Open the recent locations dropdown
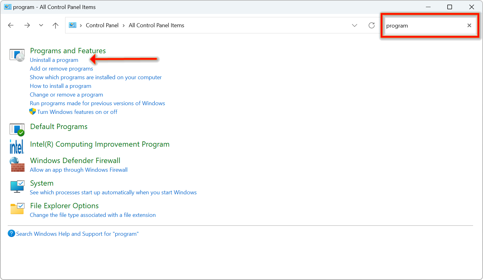483x280 pixels. point(41,25)
